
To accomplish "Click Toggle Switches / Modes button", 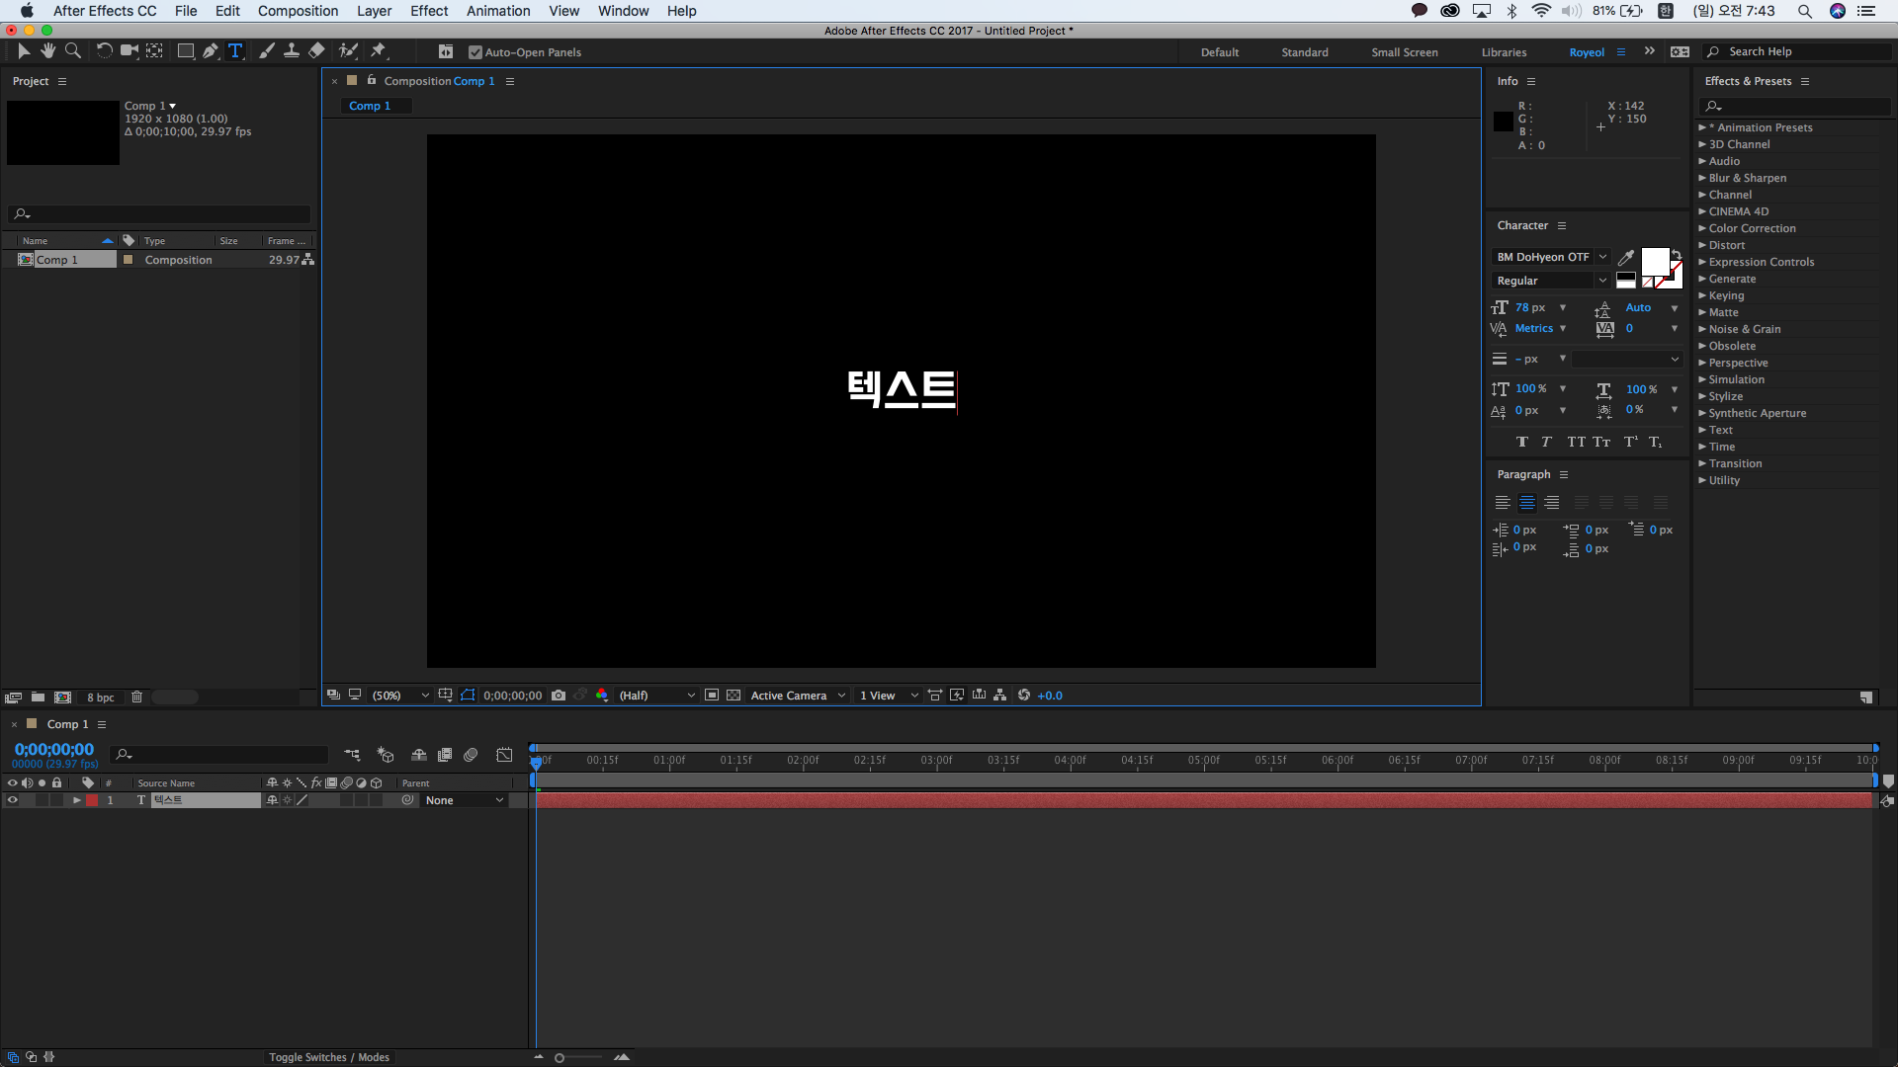I will 328,1057.
